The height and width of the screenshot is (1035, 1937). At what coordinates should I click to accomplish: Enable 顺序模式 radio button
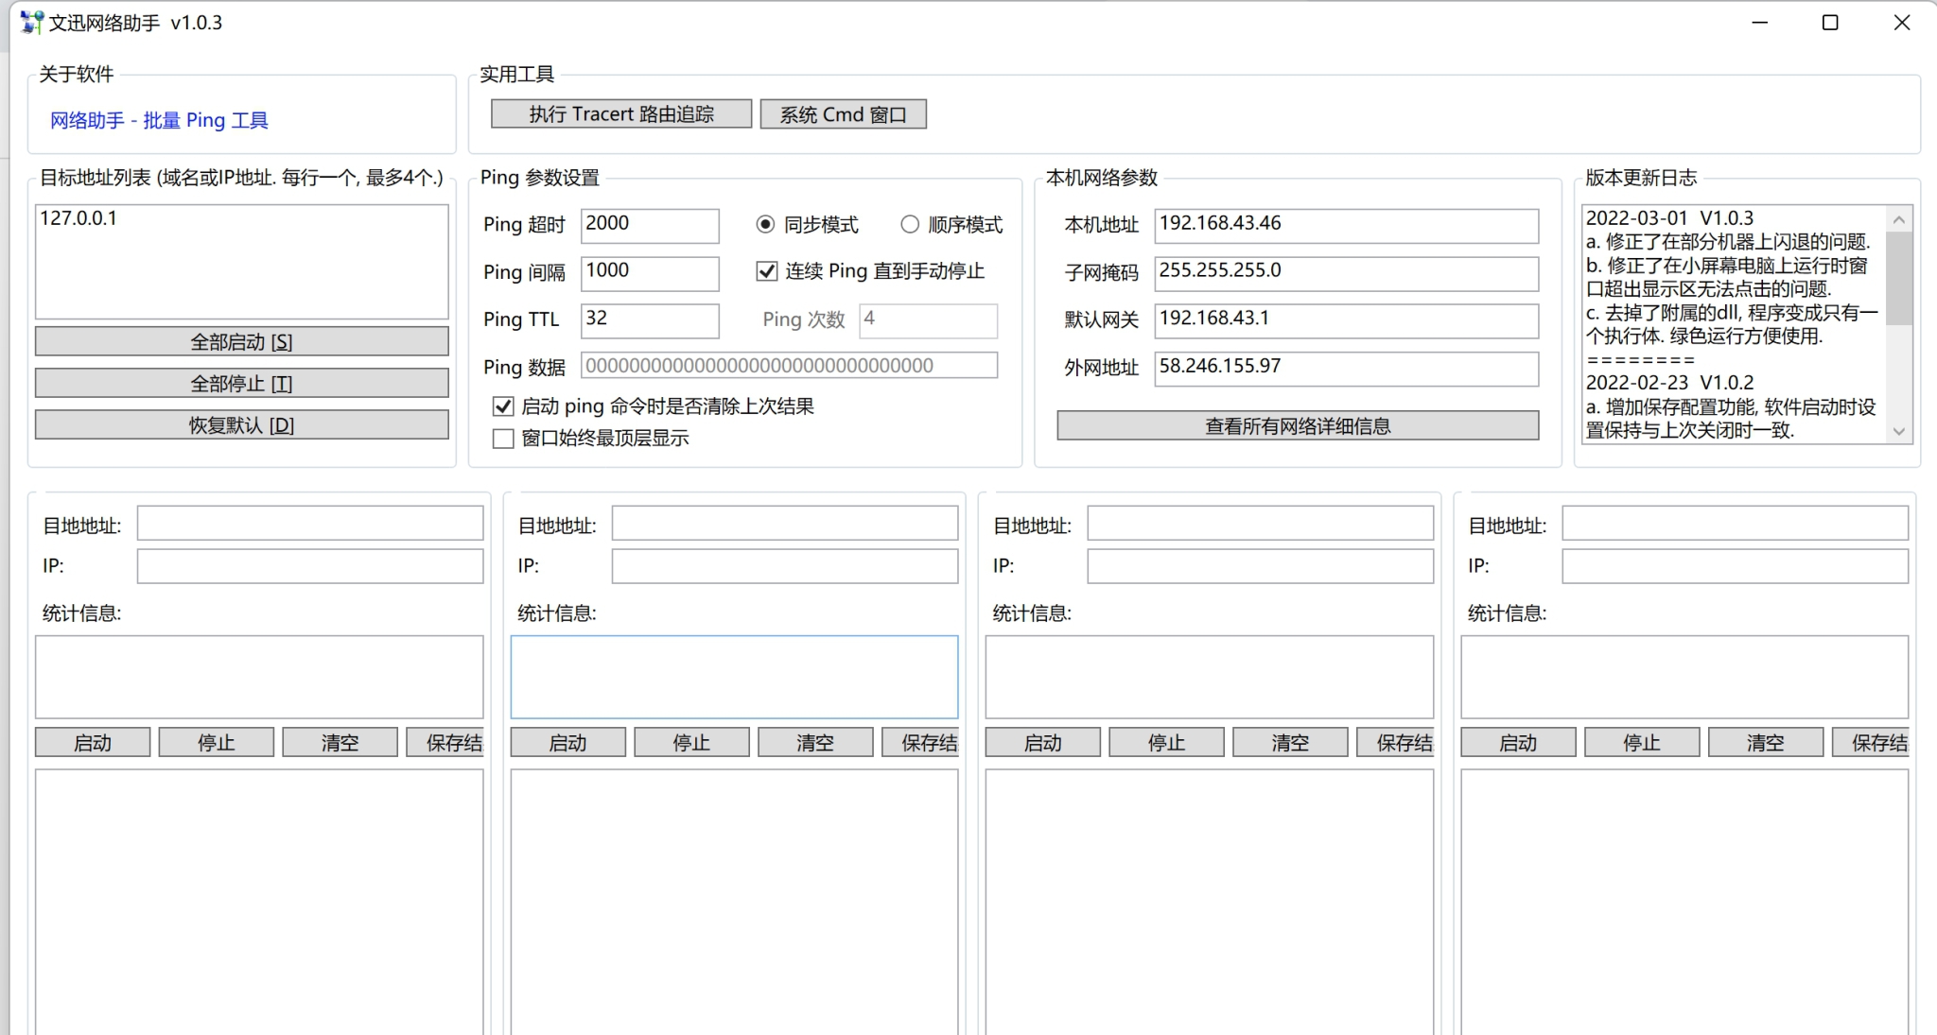[910, 224]
